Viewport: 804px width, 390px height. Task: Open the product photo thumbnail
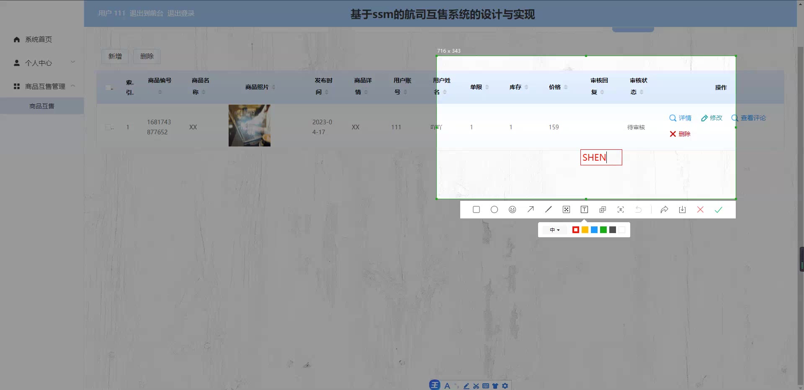(250, 126)
